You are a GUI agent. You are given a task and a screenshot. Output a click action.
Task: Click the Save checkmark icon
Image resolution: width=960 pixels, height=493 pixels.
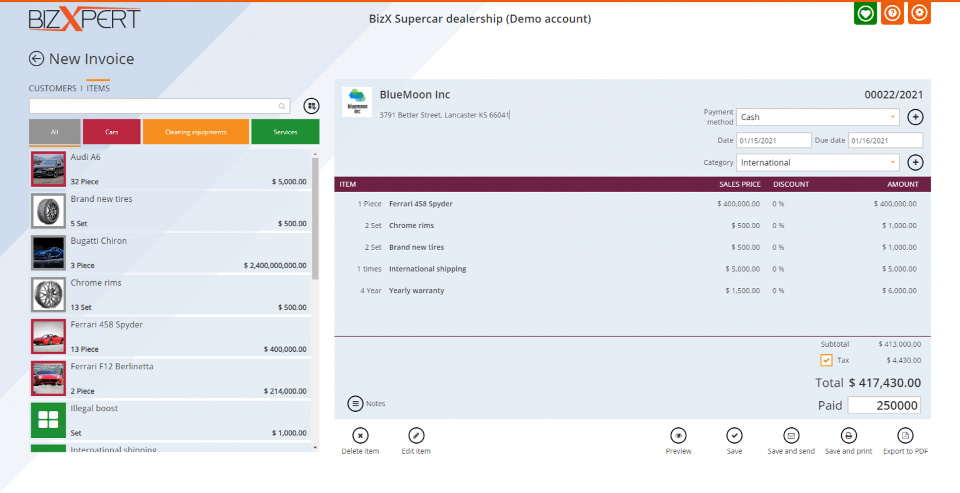pos(734,436)
